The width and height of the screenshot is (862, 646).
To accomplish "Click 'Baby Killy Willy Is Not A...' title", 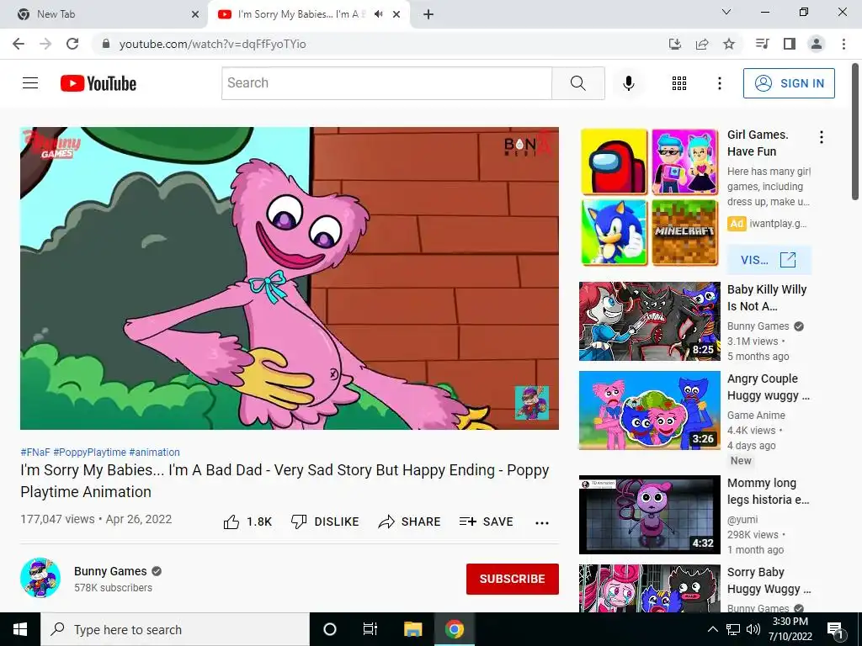I will pos(767,298).
